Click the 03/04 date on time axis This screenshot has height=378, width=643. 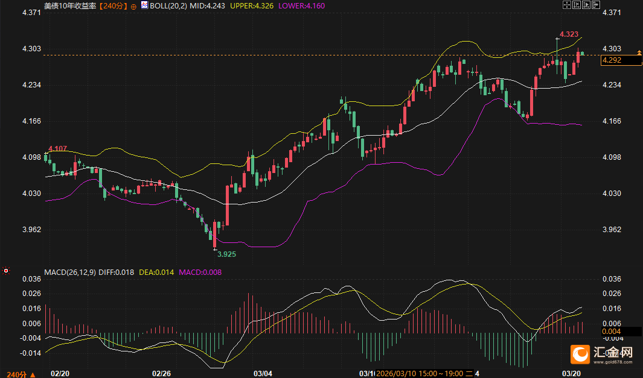[x=263, y=374]
